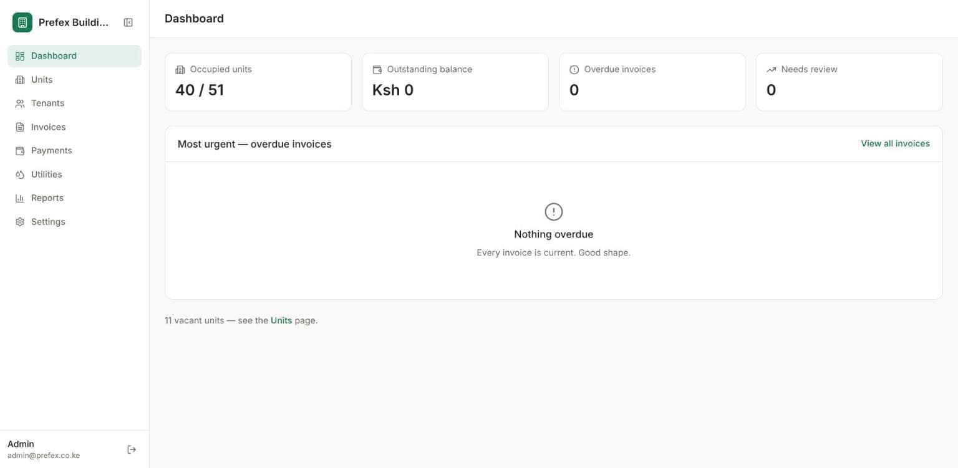Viewport: 958px width, 468px height.
Task: Click the Units building icon in sidebar
Action: (20, 80)
